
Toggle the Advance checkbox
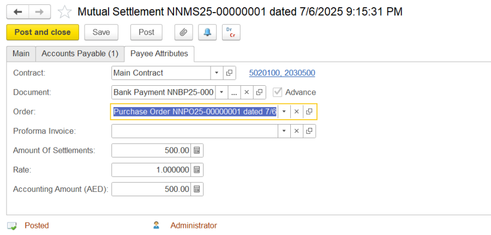(x=278, y=92)
